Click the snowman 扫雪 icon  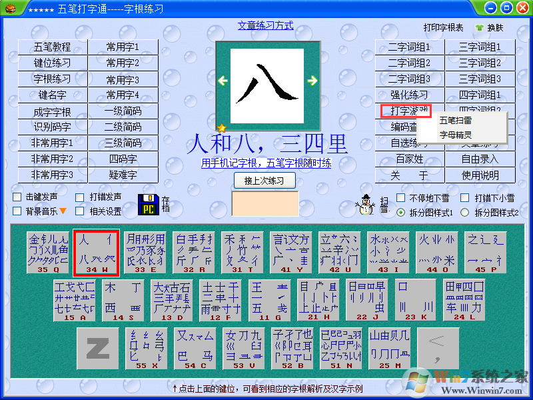(365, 205)
